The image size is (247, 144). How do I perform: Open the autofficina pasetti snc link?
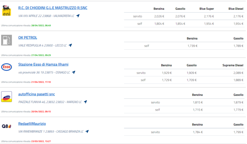coord(37,94)
